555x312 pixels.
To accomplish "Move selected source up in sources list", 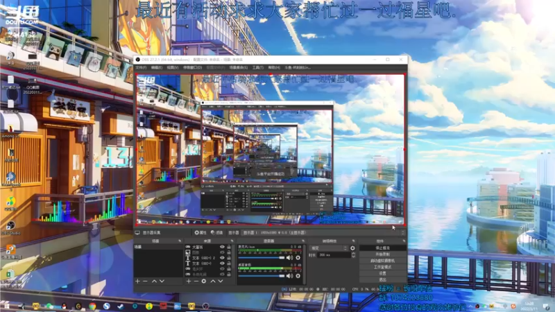I will click(213, 281).
